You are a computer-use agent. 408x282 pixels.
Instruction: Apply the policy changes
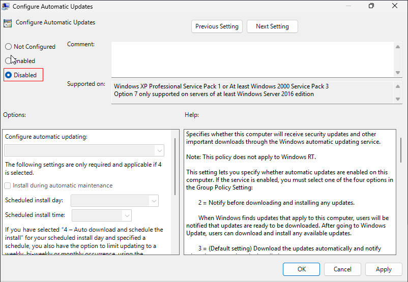pyautogui.click(x=384, y=269)
